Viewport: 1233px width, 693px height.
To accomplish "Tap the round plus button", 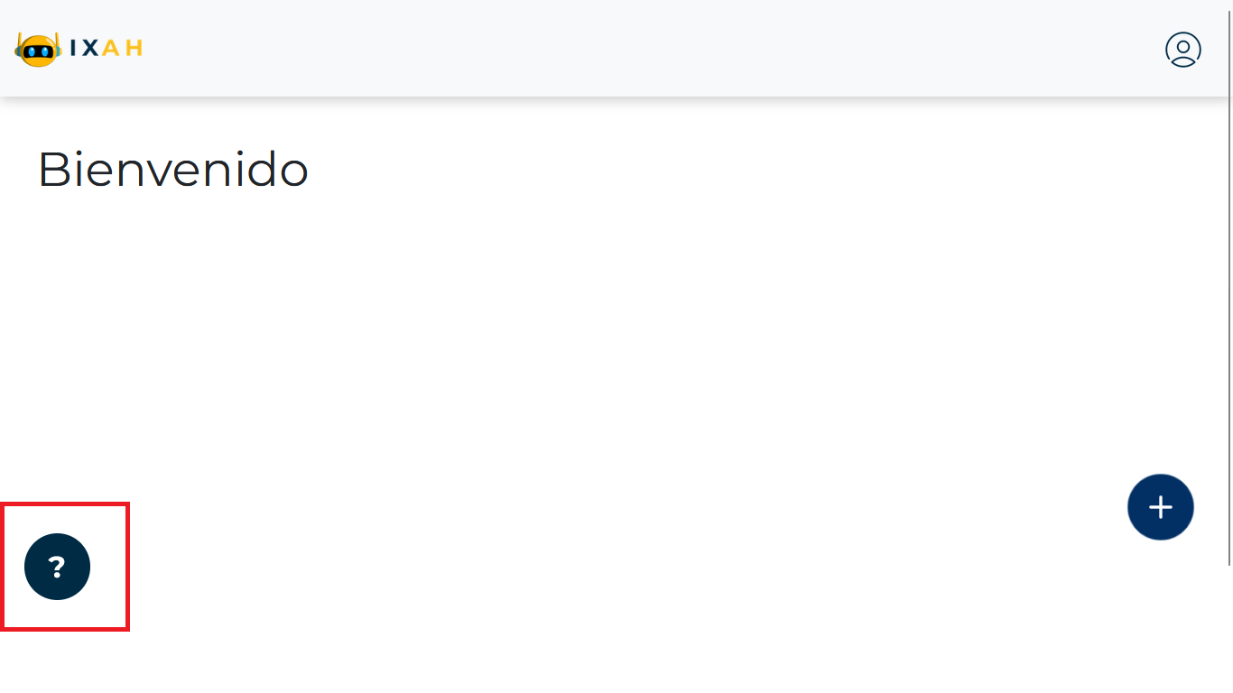I will pyautogui.click(x=1160, y=507).
